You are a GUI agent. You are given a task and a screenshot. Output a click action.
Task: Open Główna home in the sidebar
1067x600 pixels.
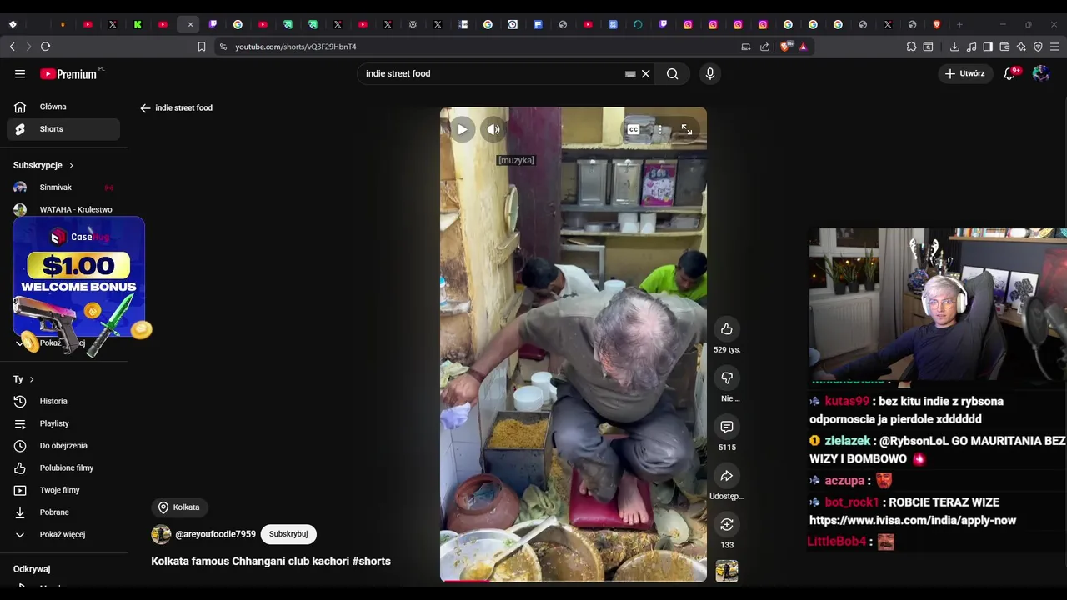[63, 107]
